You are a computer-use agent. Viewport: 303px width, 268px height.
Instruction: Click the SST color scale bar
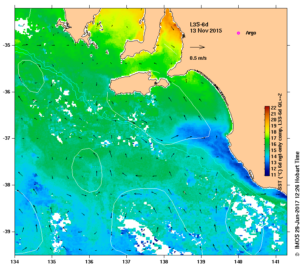click(267, 141)
